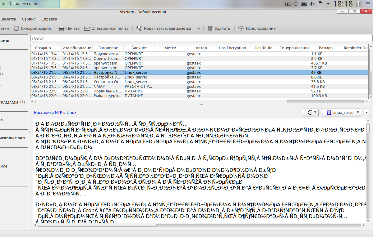Create note with Новая текстовая заметка icon
Image resolution: width=373 pixels, height=237 pixels.
coord(139,29)
